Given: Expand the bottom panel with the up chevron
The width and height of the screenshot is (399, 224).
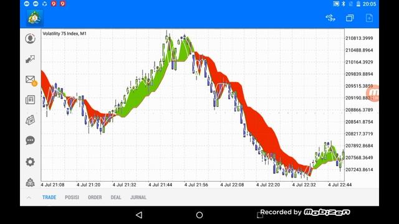Looking at the screenshot, I should click(29, 197).
